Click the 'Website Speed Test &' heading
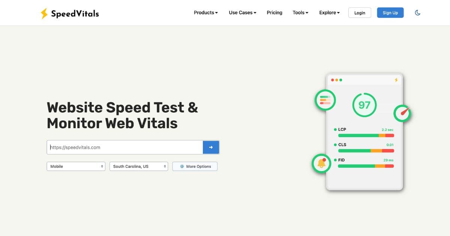The image size is (450, 236). pyautogui.click(x=122, y=108)
